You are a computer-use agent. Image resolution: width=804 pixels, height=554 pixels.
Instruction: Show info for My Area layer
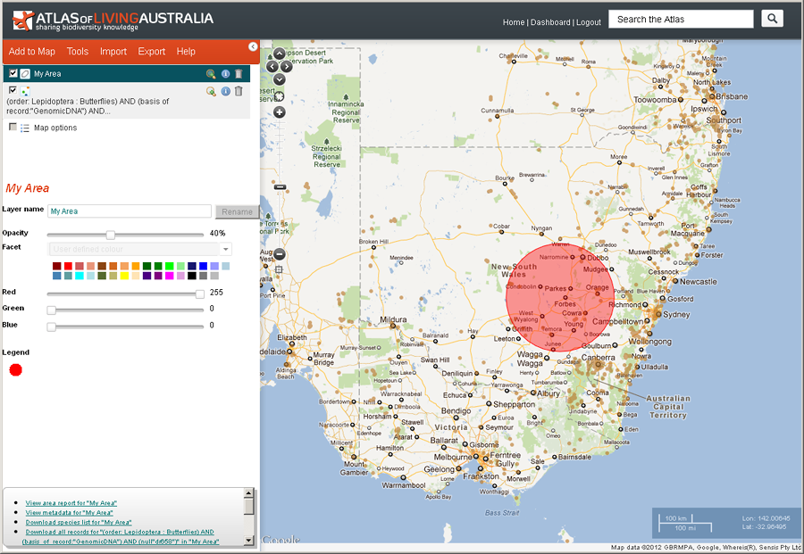tap(225, 74)
